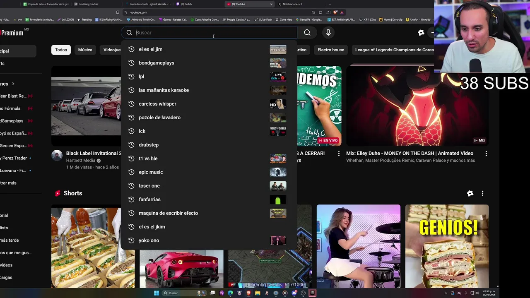530x298 pixels.
Task: Select suggestion 'toser one'
Action: 209,186
